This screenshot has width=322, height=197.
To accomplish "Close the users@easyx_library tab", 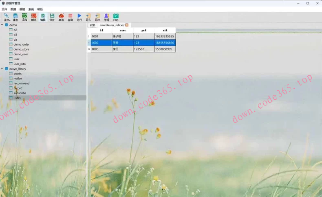I will (x=127, y=25).
